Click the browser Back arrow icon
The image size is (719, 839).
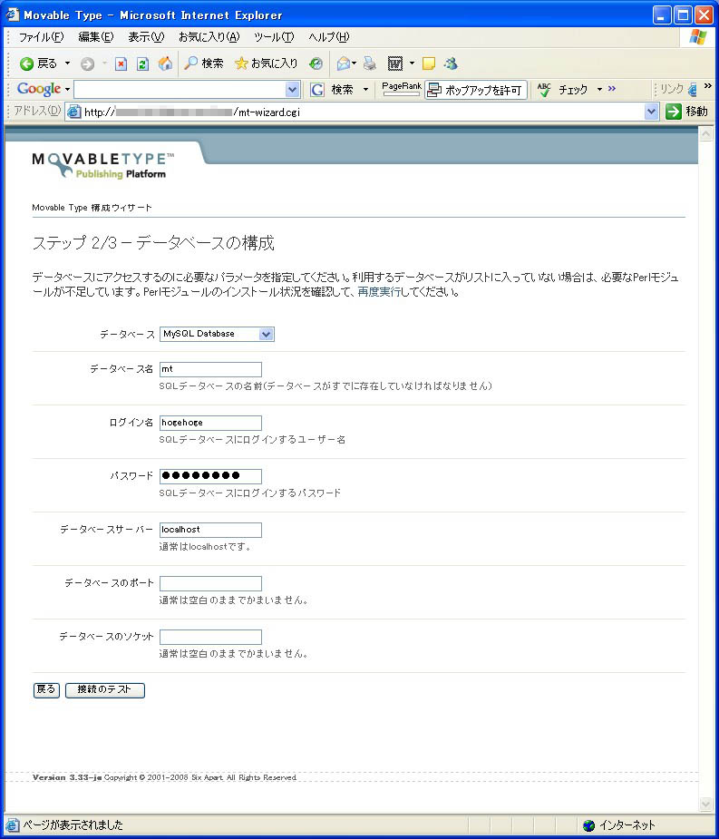27,63
